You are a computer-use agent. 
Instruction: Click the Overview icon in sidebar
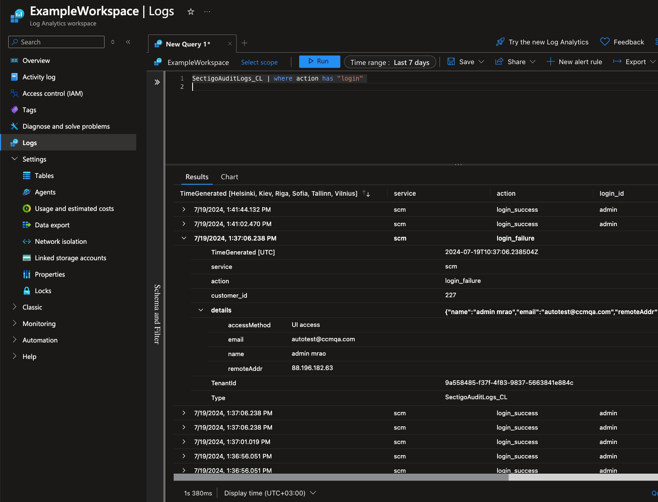(x=14, y=60)
